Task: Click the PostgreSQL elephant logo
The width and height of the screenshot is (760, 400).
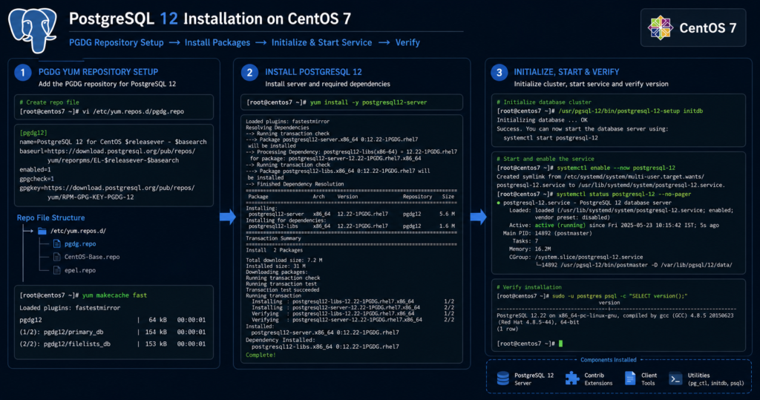Action: [33, 30]
